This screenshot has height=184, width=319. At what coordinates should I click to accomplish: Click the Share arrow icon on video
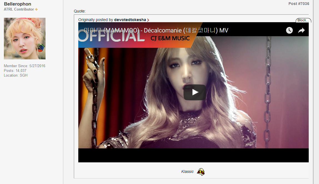tap(301, 30)
